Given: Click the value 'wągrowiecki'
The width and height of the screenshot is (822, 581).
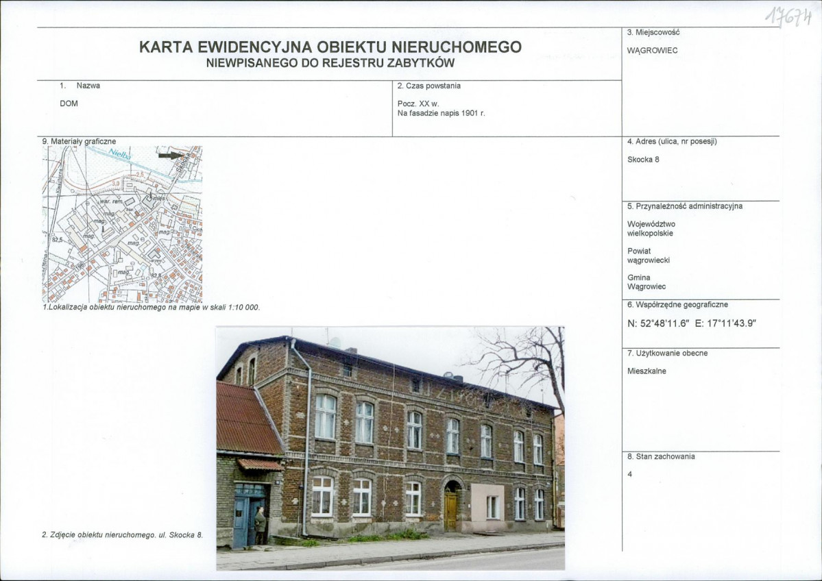Looking at the screenshot, I should point(649,260).
